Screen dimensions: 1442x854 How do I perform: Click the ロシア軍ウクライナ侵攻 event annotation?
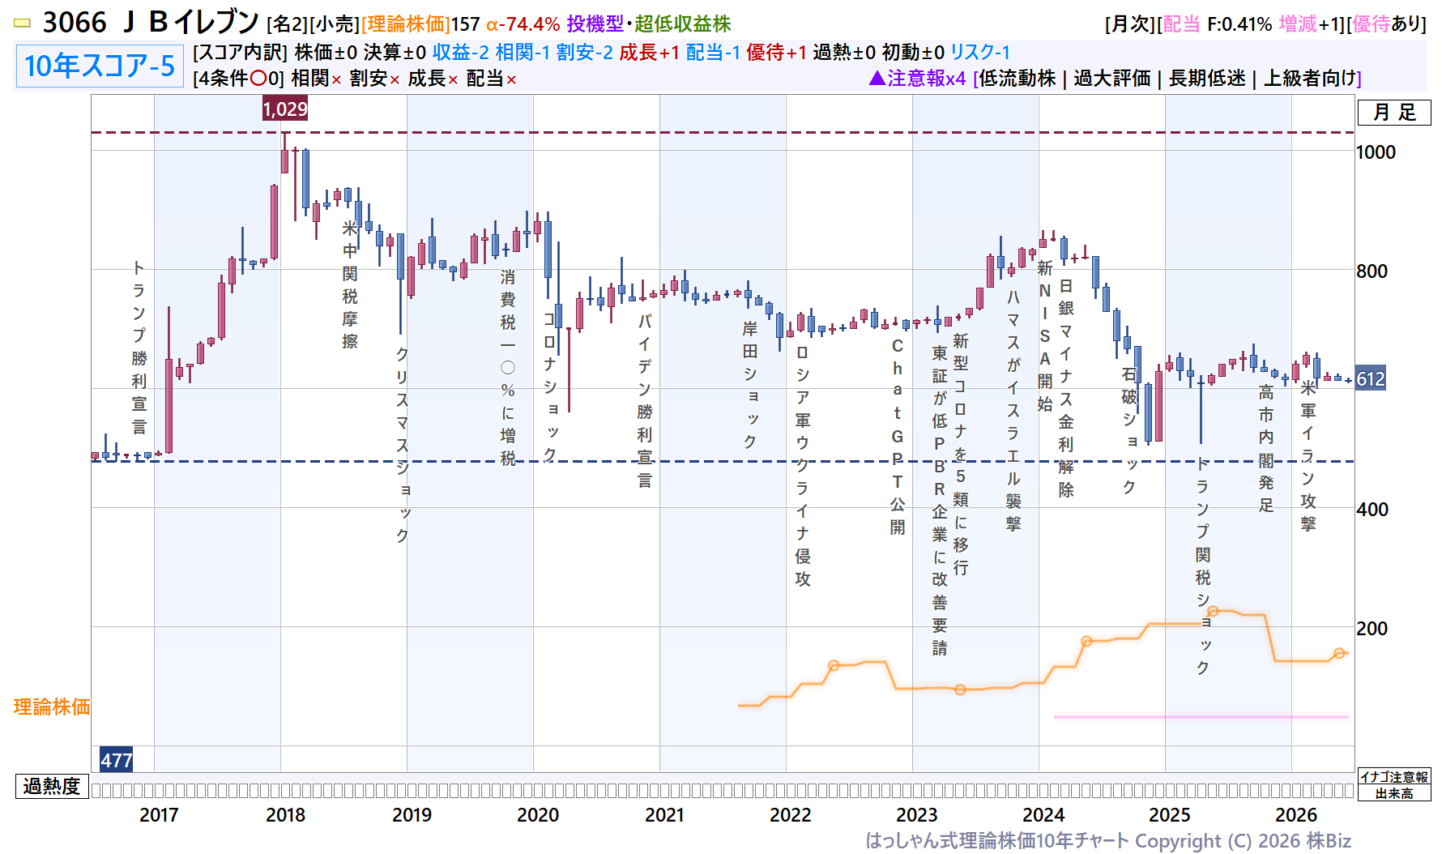click(803, 465)
